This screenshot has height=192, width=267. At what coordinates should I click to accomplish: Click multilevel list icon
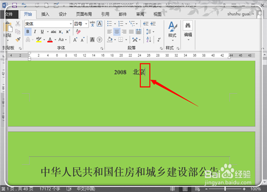pyautogui.click(x=132, y=23)
